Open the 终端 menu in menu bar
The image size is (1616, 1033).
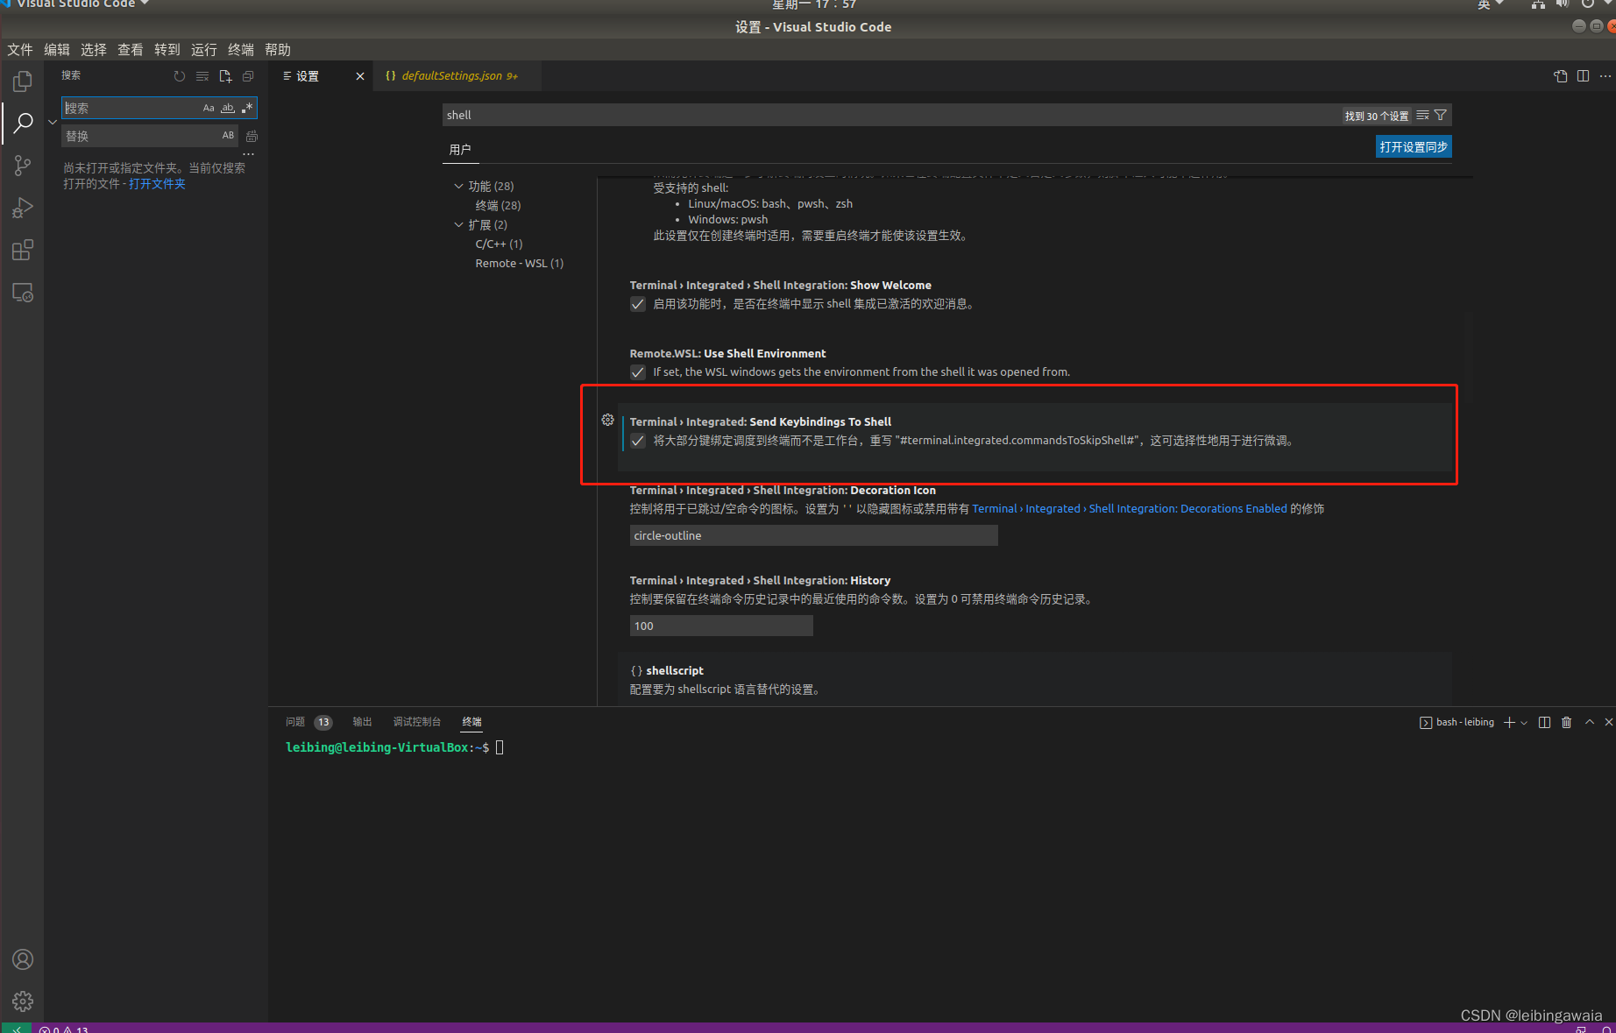coord(241,50)
